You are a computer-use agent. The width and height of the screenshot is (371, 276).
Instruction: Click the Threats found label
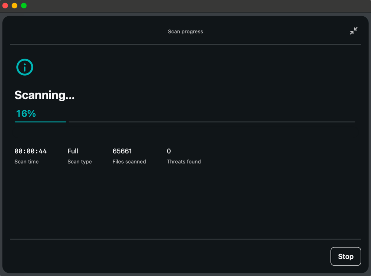click(184, 162)
